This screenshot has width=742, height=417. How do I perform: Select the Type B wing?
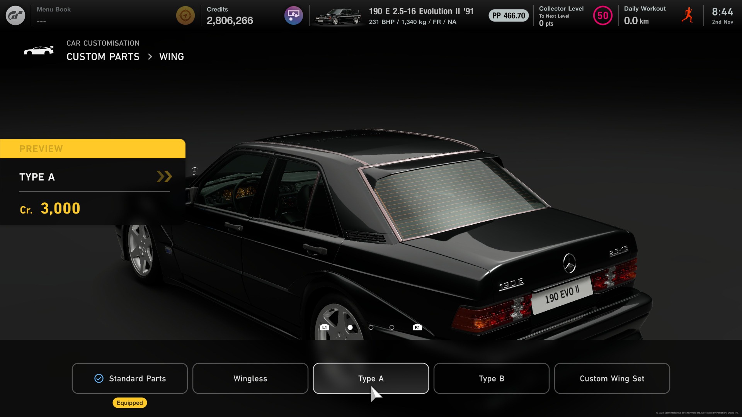coord(492,378)
